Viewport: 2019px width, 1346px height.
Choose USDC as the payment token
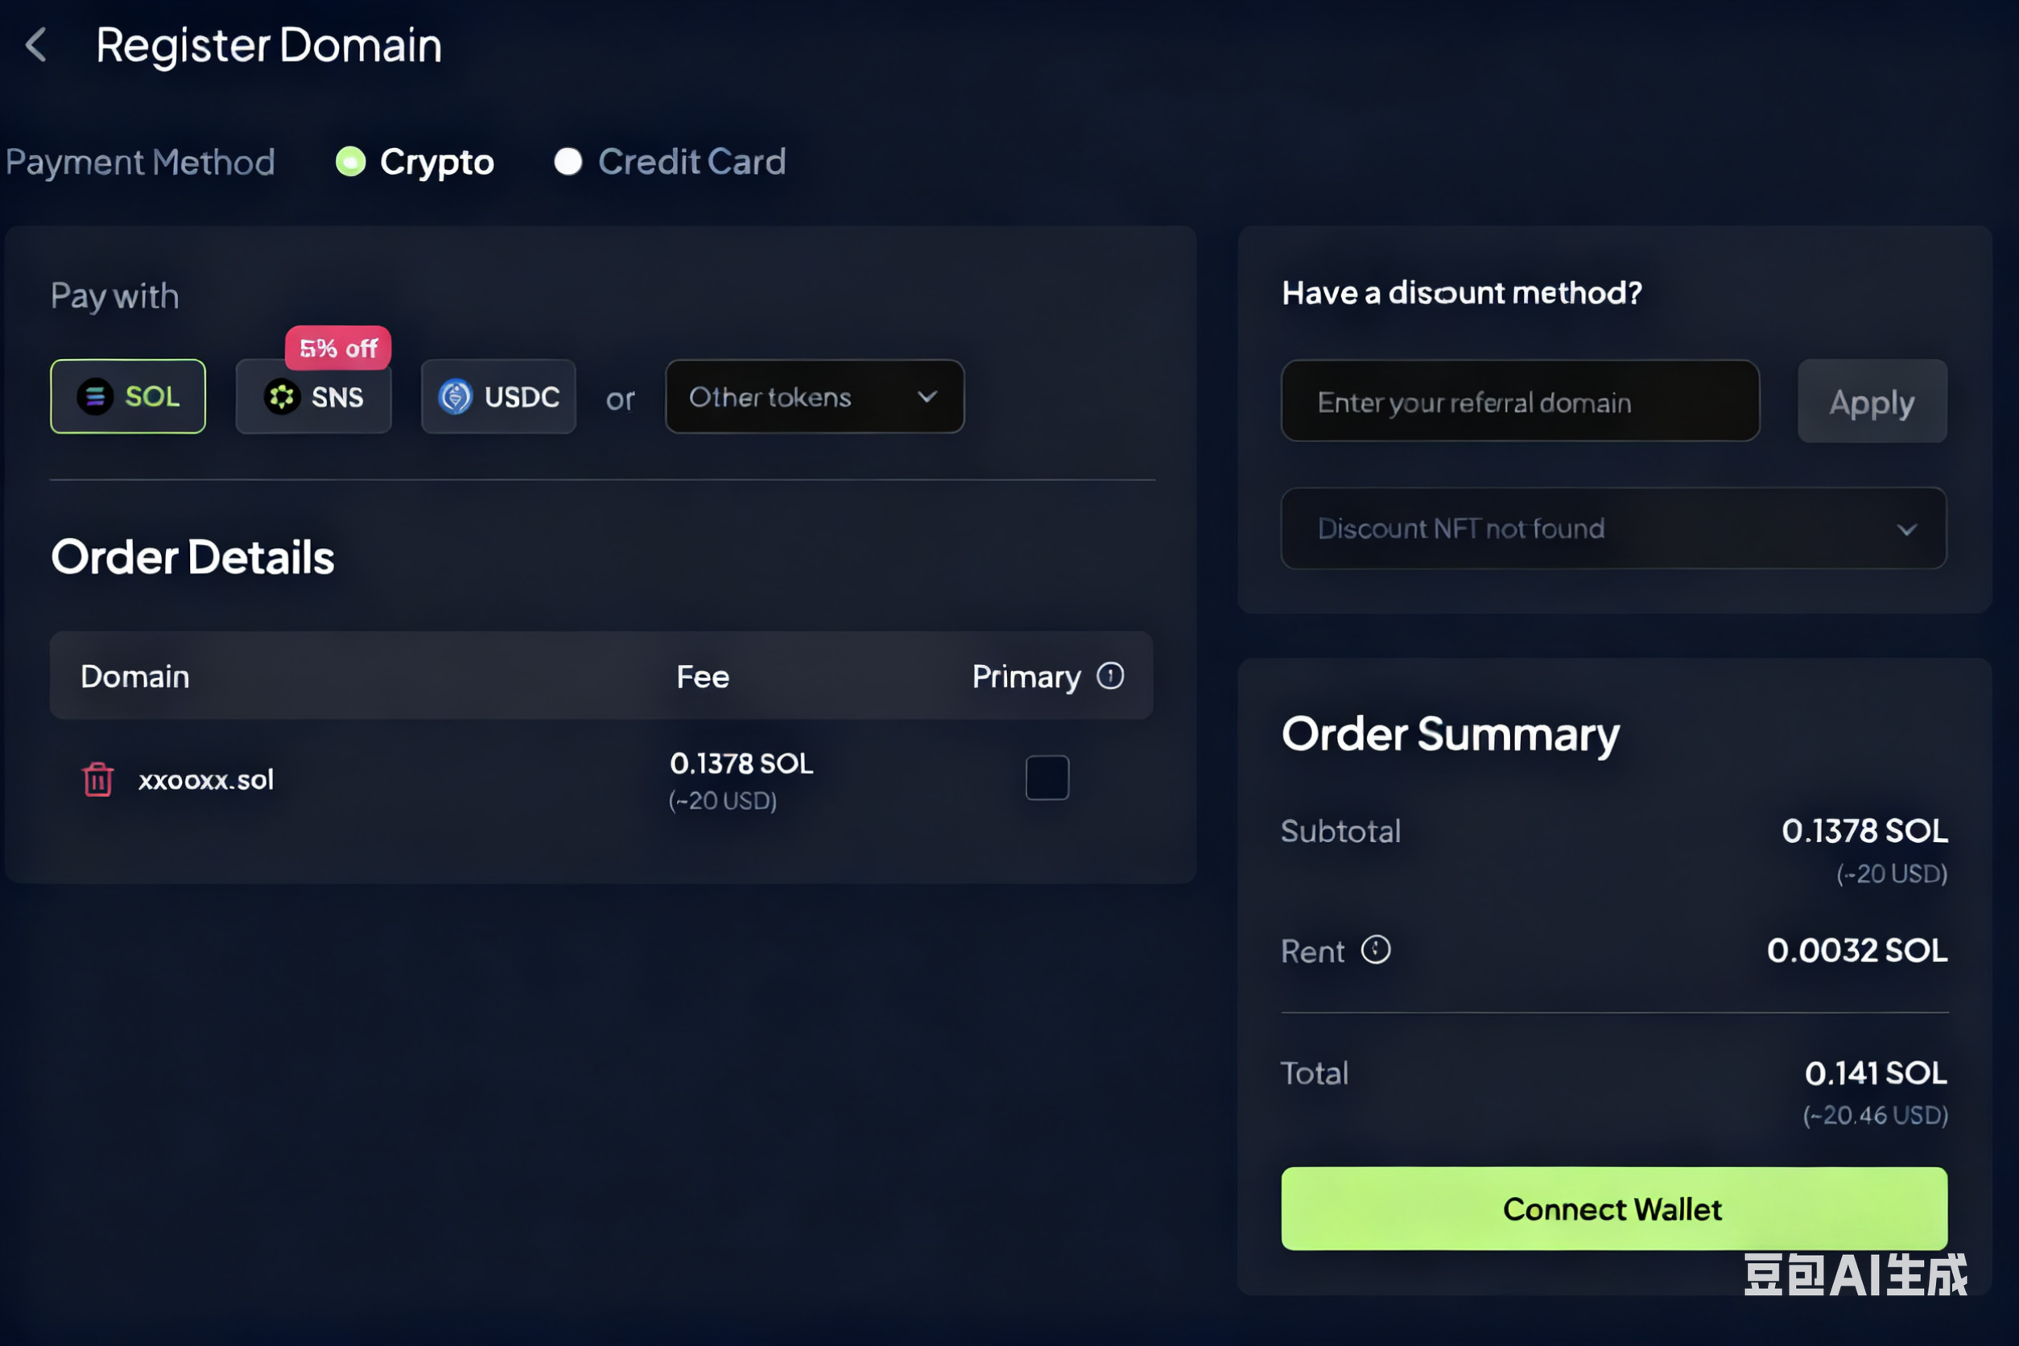point(499,397)
